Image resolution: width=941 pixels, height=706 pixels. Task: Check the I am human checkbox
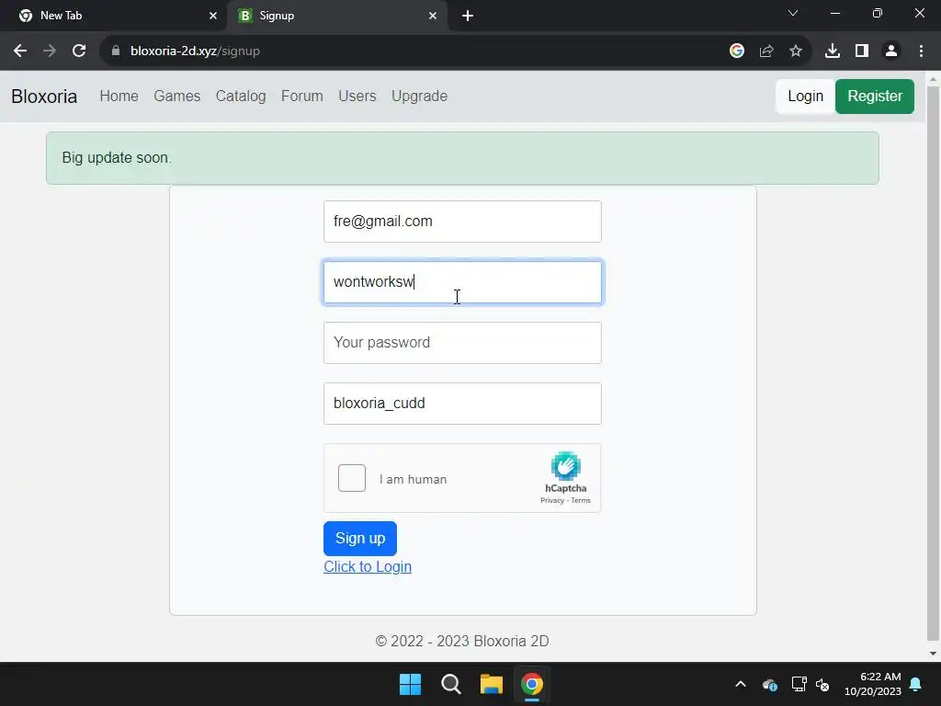352,478
